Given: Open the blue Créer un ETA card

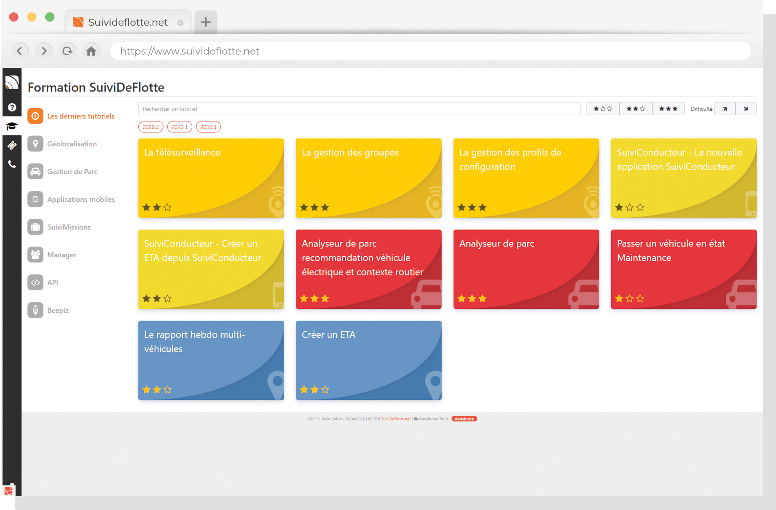Looking at the screenshot, I should pyautogui.click(x=369, y=360).
